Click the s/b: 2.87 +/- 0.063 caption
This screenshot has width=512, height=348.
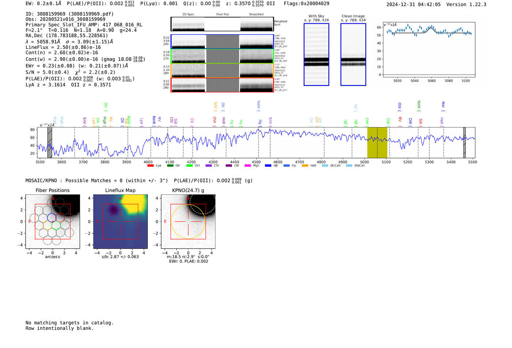[x=120, y=257]
